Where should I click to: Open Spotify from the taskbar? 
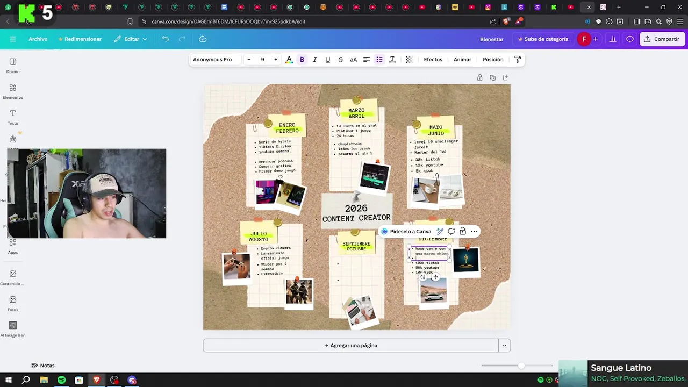[61, 380]
